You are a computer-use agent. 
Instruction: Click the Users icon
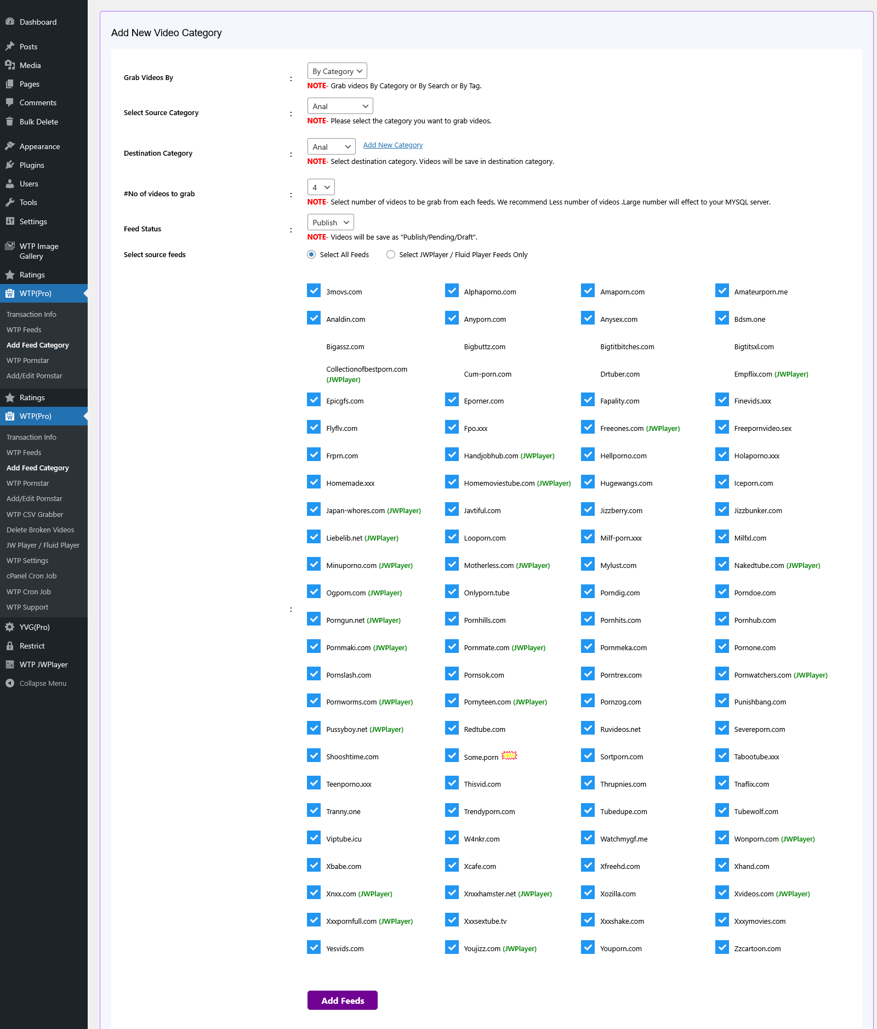(x=10, y=184)
